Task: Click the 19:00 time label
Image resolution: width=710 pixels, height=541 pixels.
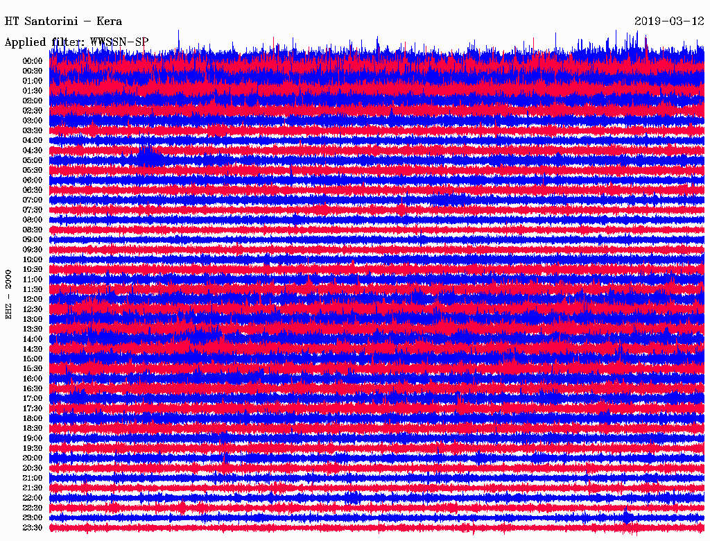Action: [33, 438]
